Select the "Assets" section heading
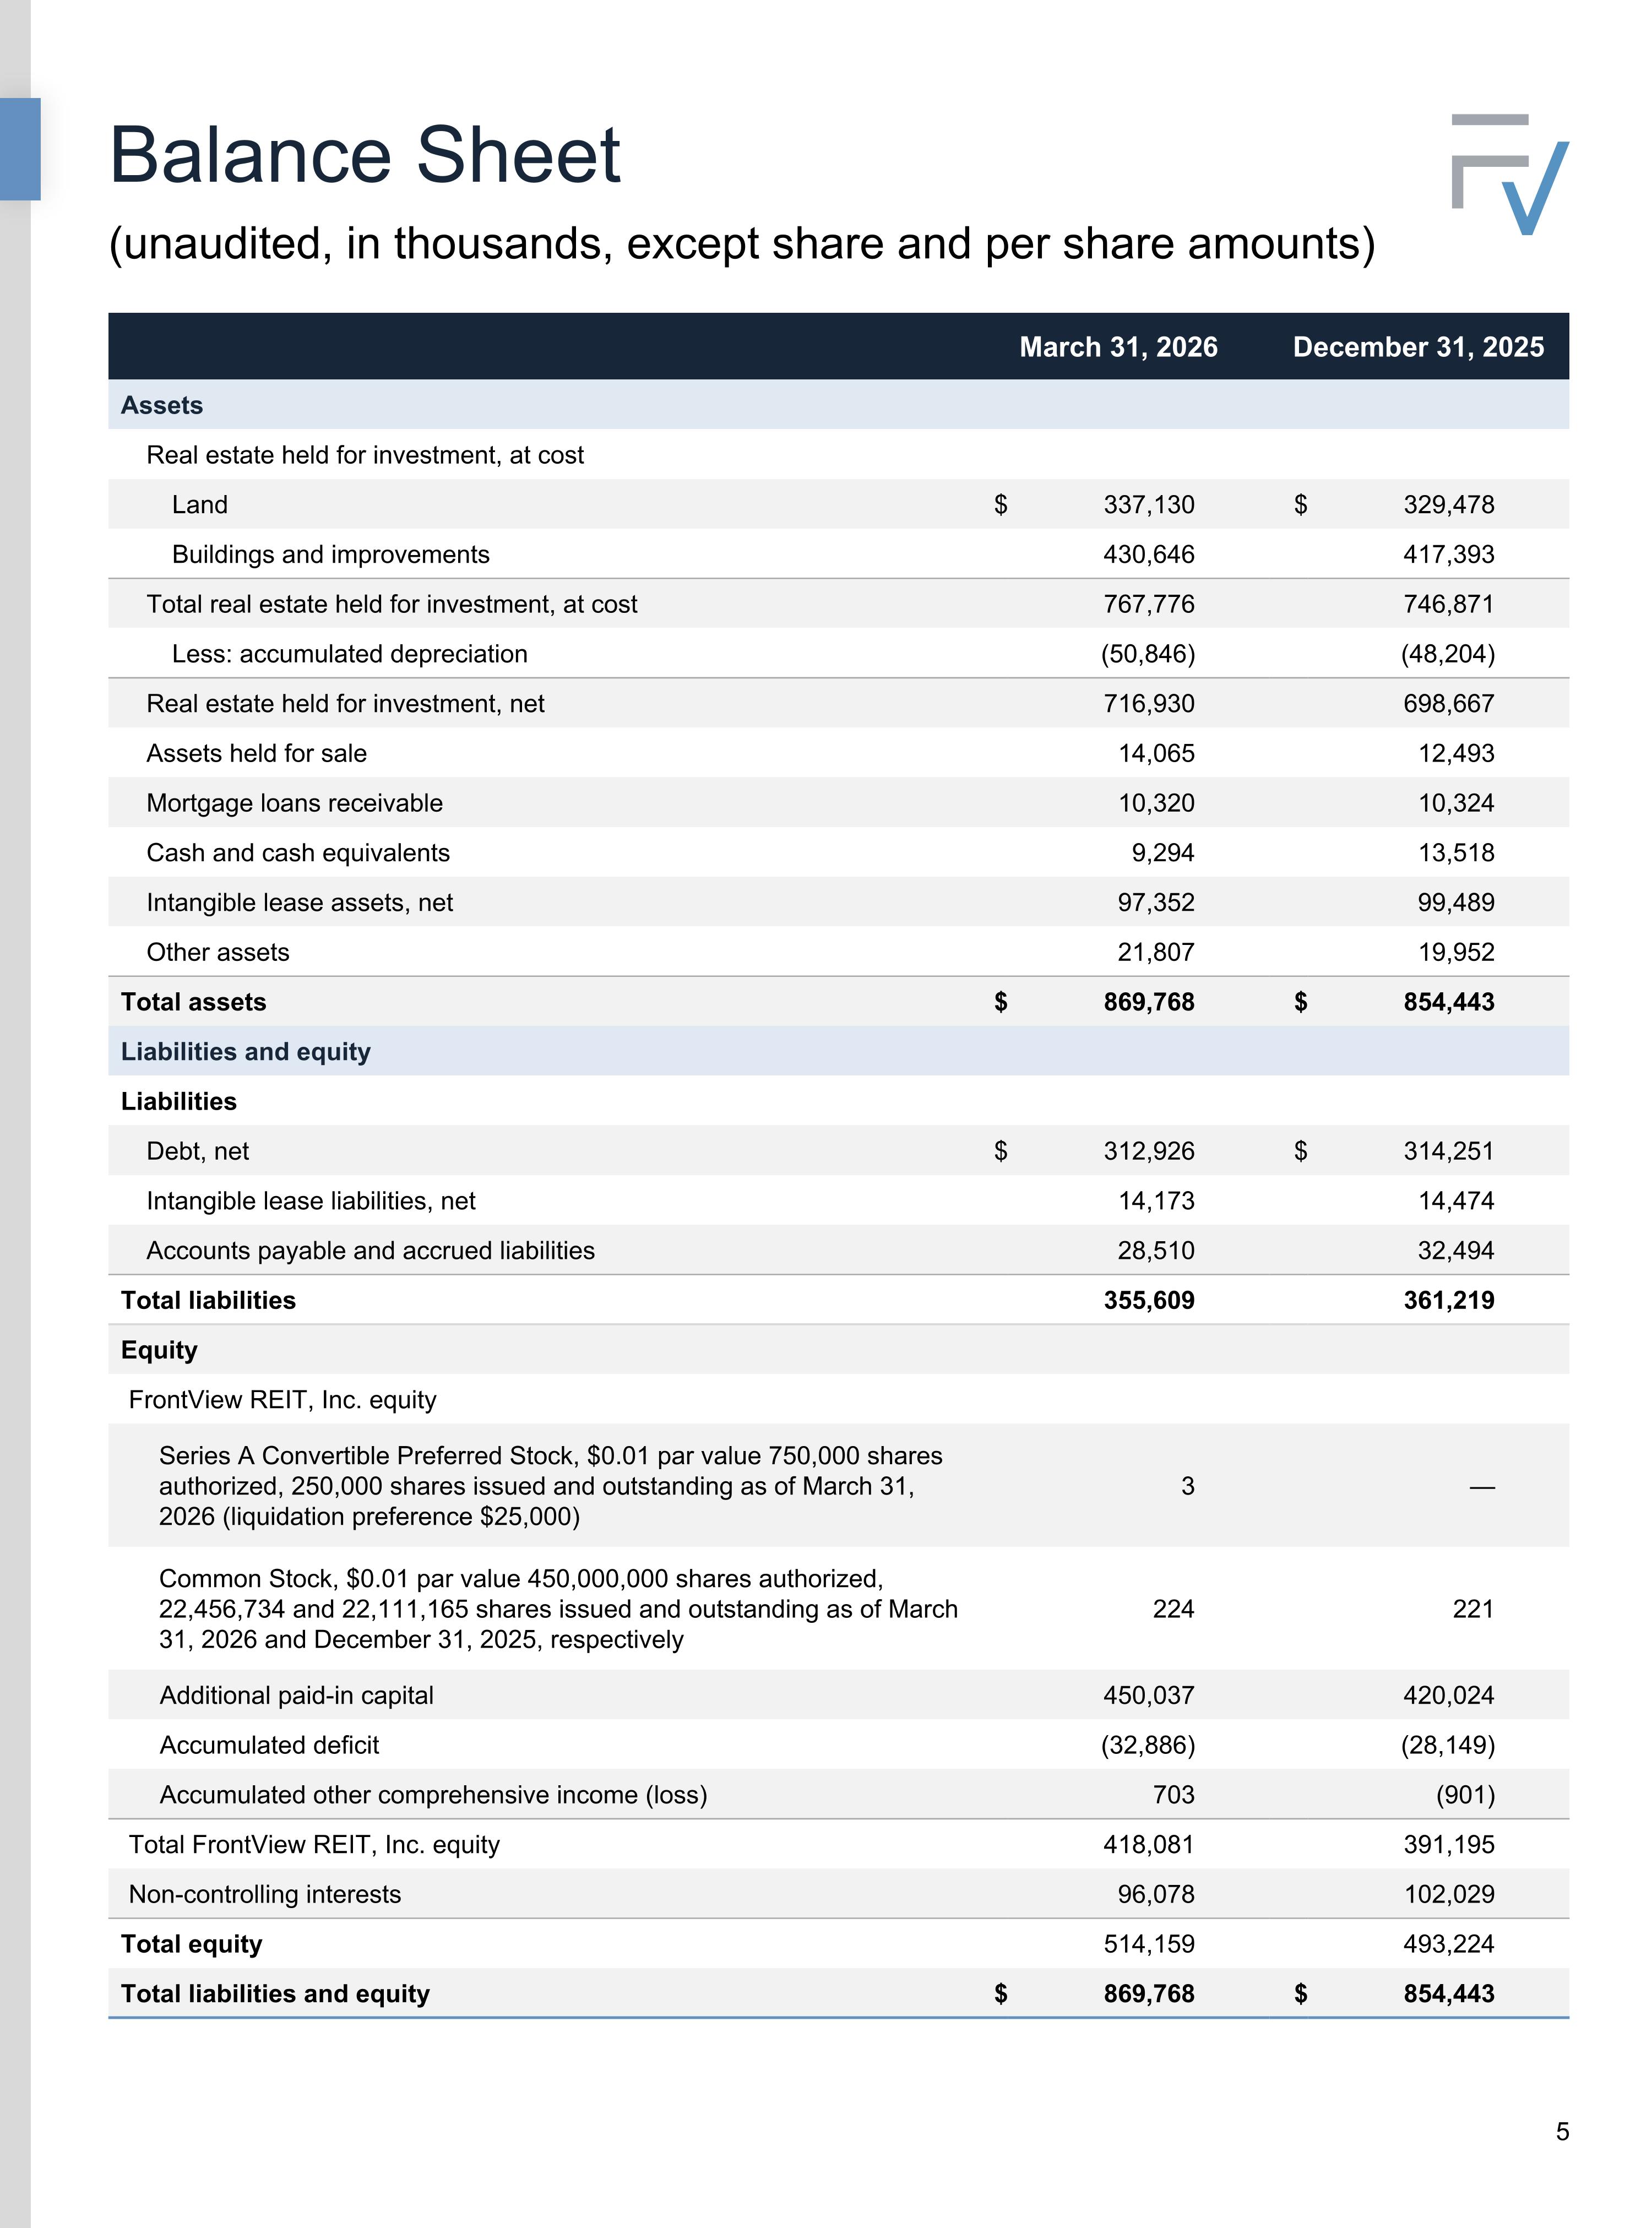 (x=162, y=405)
